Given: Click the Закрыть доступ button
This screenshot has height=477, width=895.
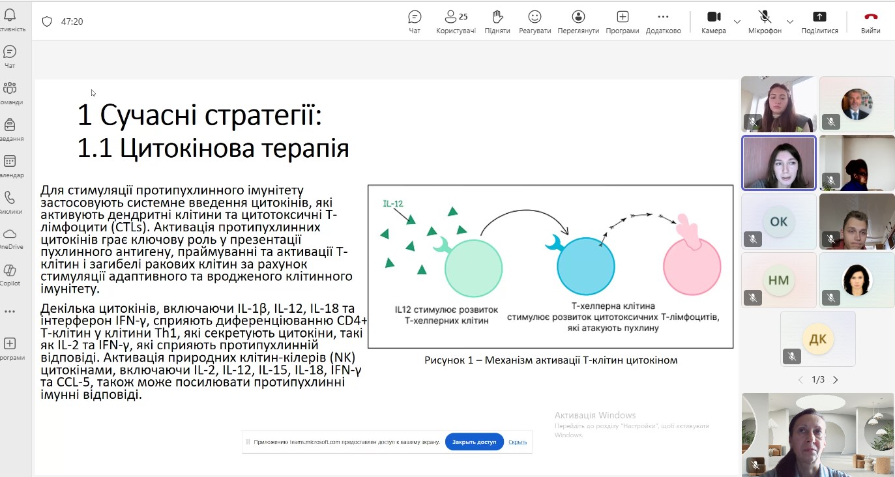Looking at the screenshot, I should tap(474, 442).
